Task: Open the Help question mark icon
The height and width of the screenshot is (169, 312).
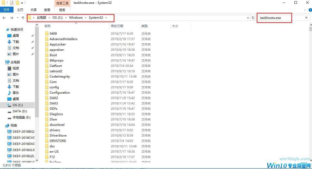Action: [309, 10]
